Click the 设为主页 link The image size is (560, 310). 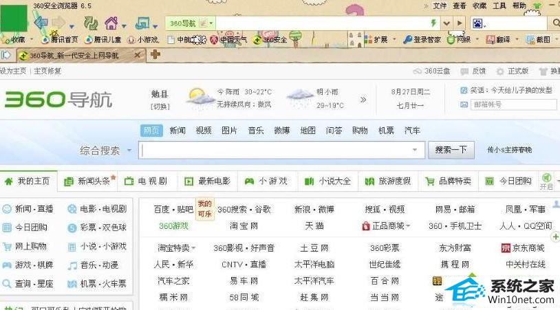(13, 71)
